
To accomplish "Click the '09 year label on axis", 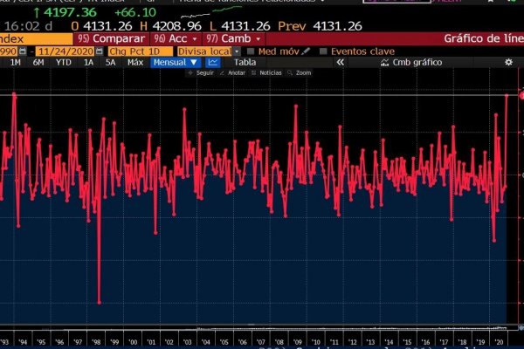I will pyautogui.click(x=298, y=342).
